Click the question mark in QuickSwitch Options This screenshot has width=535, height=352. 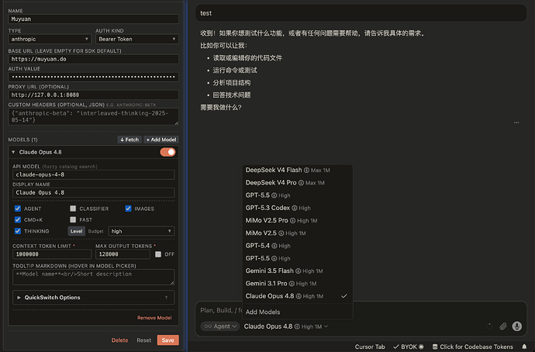pos(166,298)
